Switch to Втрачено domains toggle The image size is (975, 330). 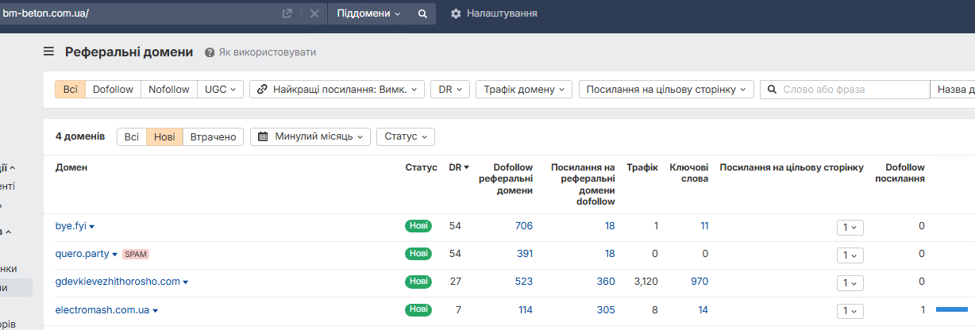(x=213, y=136)
